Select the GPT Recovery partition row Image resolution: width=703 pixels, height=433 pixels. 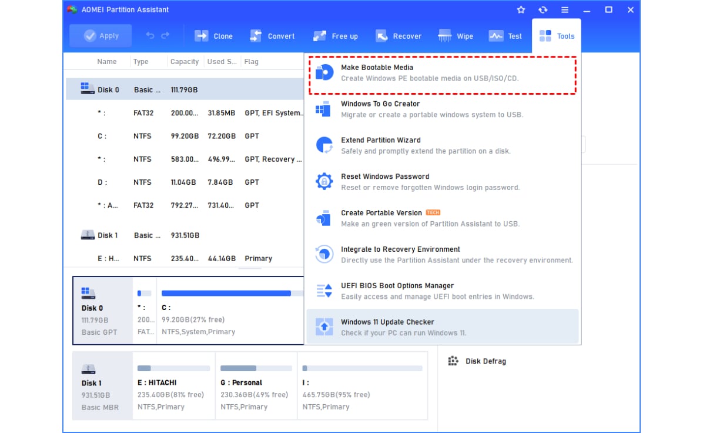185,159
